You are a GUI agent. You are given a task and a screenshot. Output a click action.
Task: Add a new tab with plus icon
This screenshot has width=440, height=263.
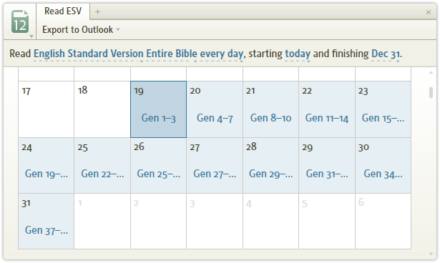[97, 11]
